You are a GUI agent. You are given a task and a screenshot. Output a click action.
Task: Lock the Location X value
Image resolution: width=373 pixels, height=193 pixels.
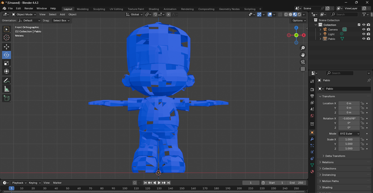pos(362,103)
